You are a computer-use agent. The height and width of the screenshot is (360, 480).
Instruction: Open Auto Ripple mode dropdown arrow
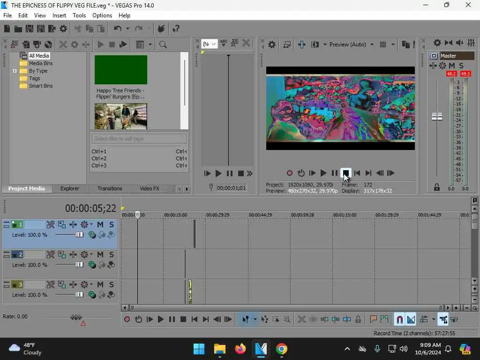pos(434,320)
